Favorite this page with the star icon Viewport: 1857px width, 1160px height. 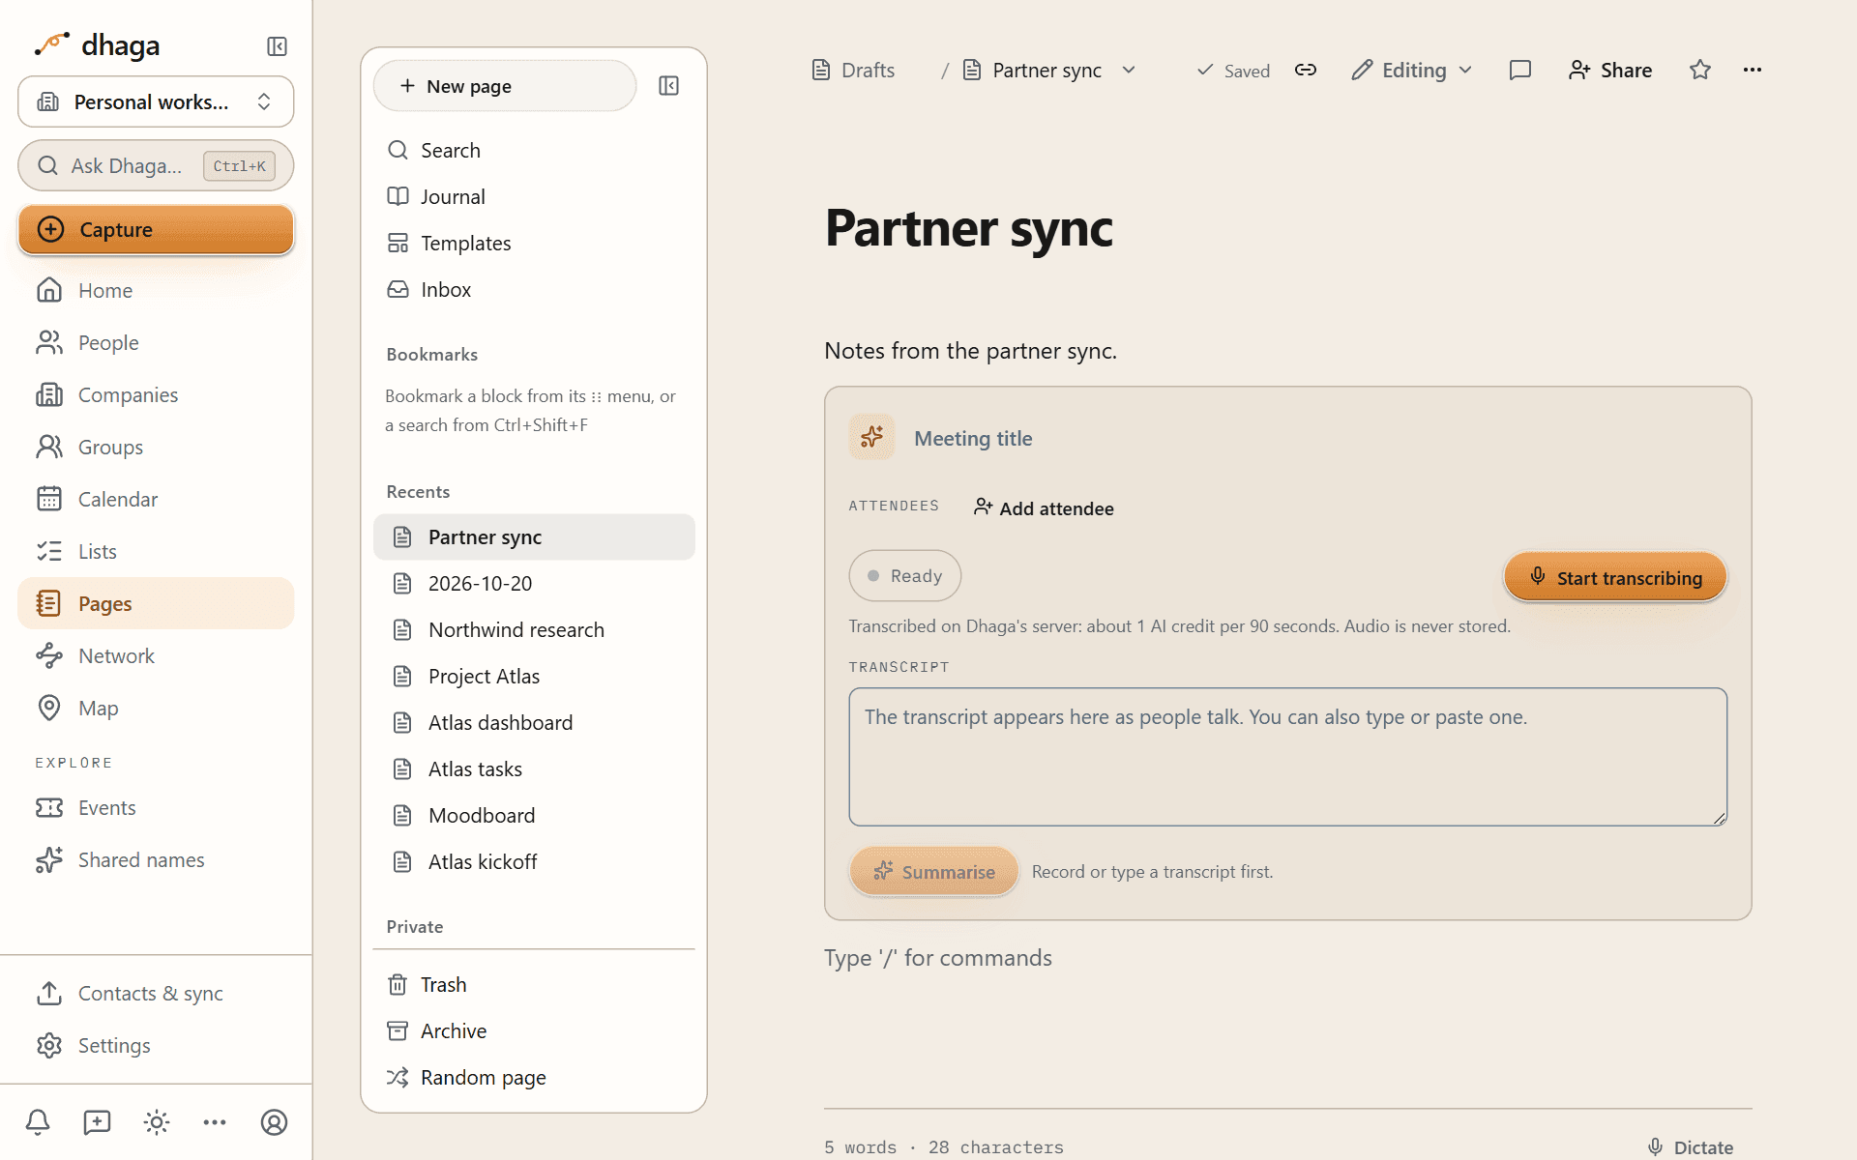point(1700,70)
